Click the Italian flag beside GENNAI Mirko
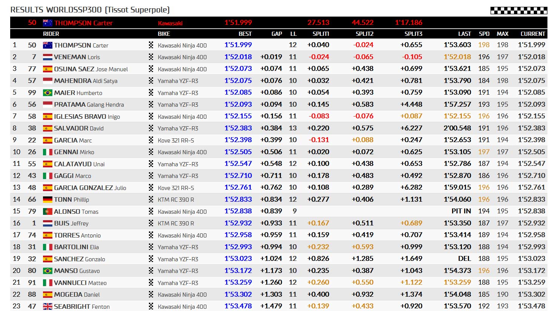 point(48,152)
